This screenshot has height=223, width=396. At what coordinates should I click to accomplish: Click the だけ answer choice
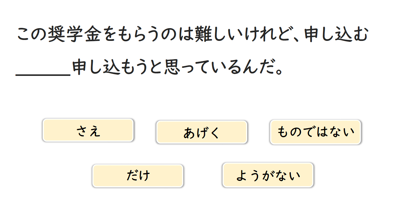click(x=138, y=176)
